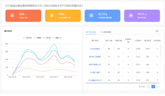This screenshot has height=96, width=165.
Task: Click the 答题人数 column header
Action: pos(119,41)
